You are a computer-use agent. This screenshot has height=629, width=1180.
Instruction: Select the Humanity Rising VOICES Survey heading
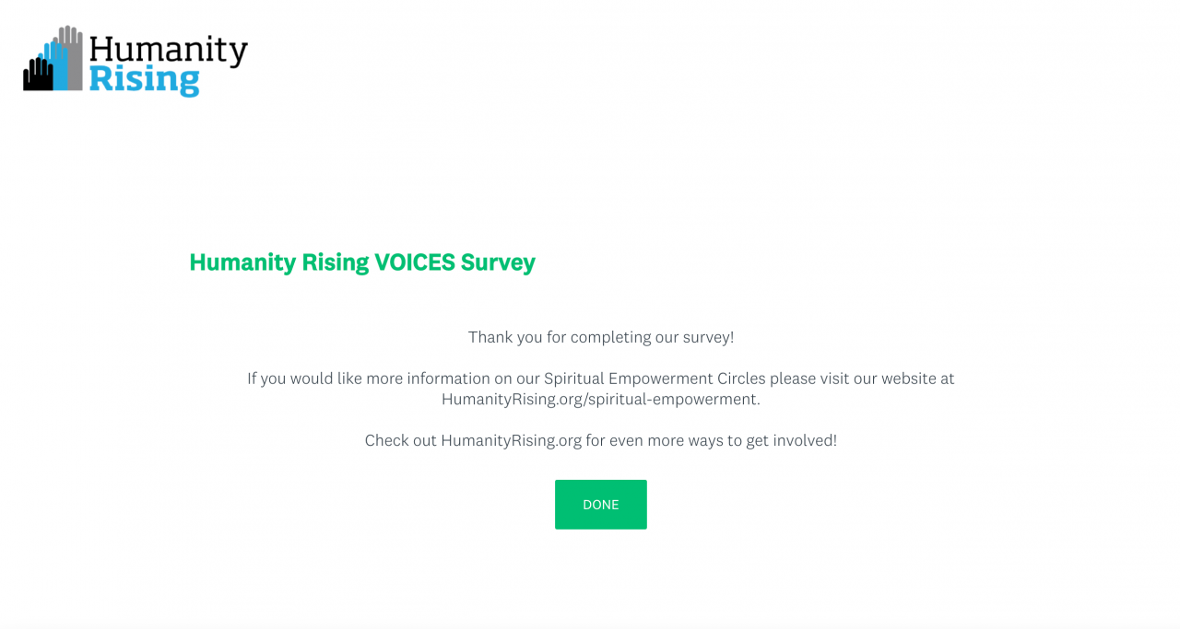[x=362, y=262]
